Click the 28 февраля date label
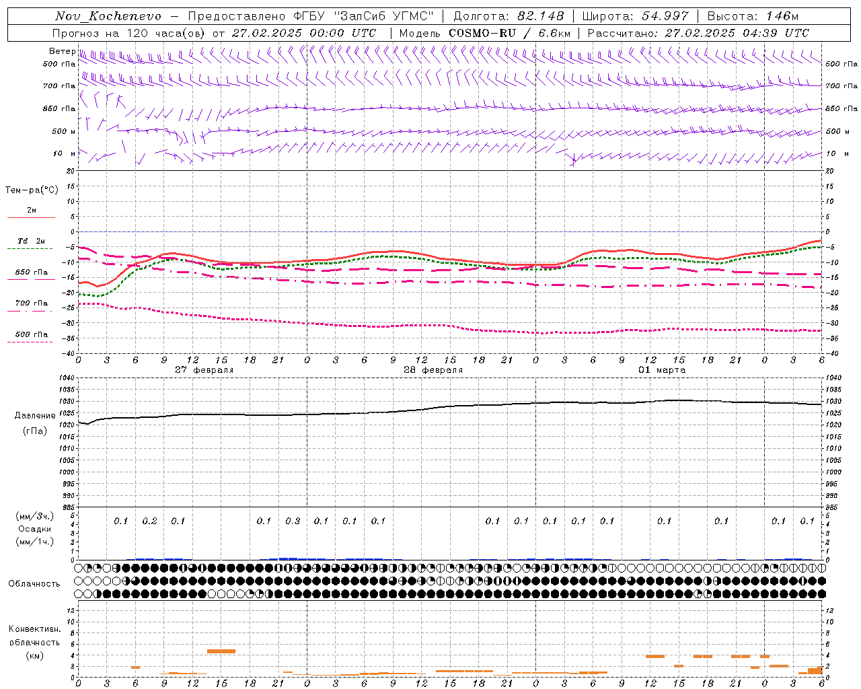The image size is (861, 689). (x=433, y=370)
